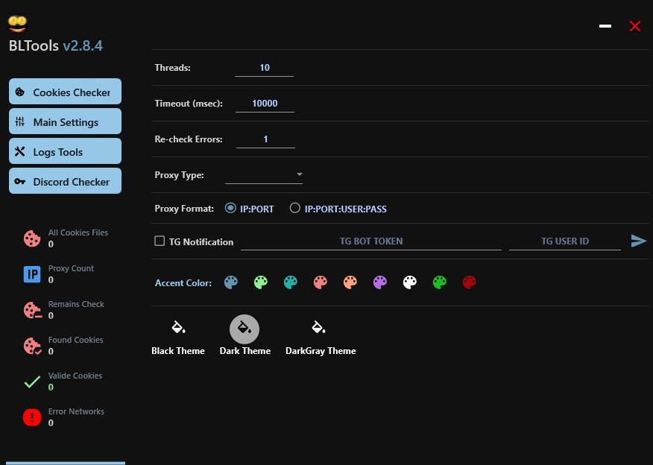The width and height of the screenshot is (653, 465).
Task: Click the 'Error Networks' label text
Action: point(76,411)
